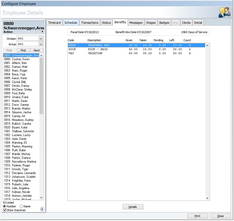The height and width of the screenshot is (221, 234).
Task: Click the arrow beside the Active status
Action: 42,32
